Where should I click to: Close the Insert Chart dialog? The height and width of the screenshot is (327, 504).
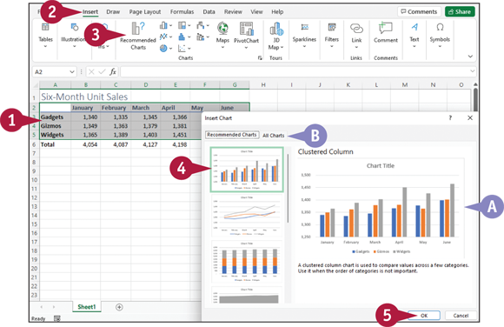click(470, 117)
